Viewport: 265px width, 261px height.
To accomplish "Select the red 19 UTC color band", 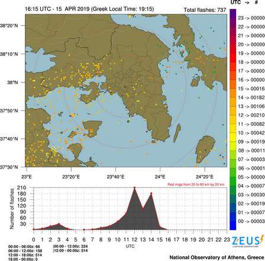I will [233, 53].
